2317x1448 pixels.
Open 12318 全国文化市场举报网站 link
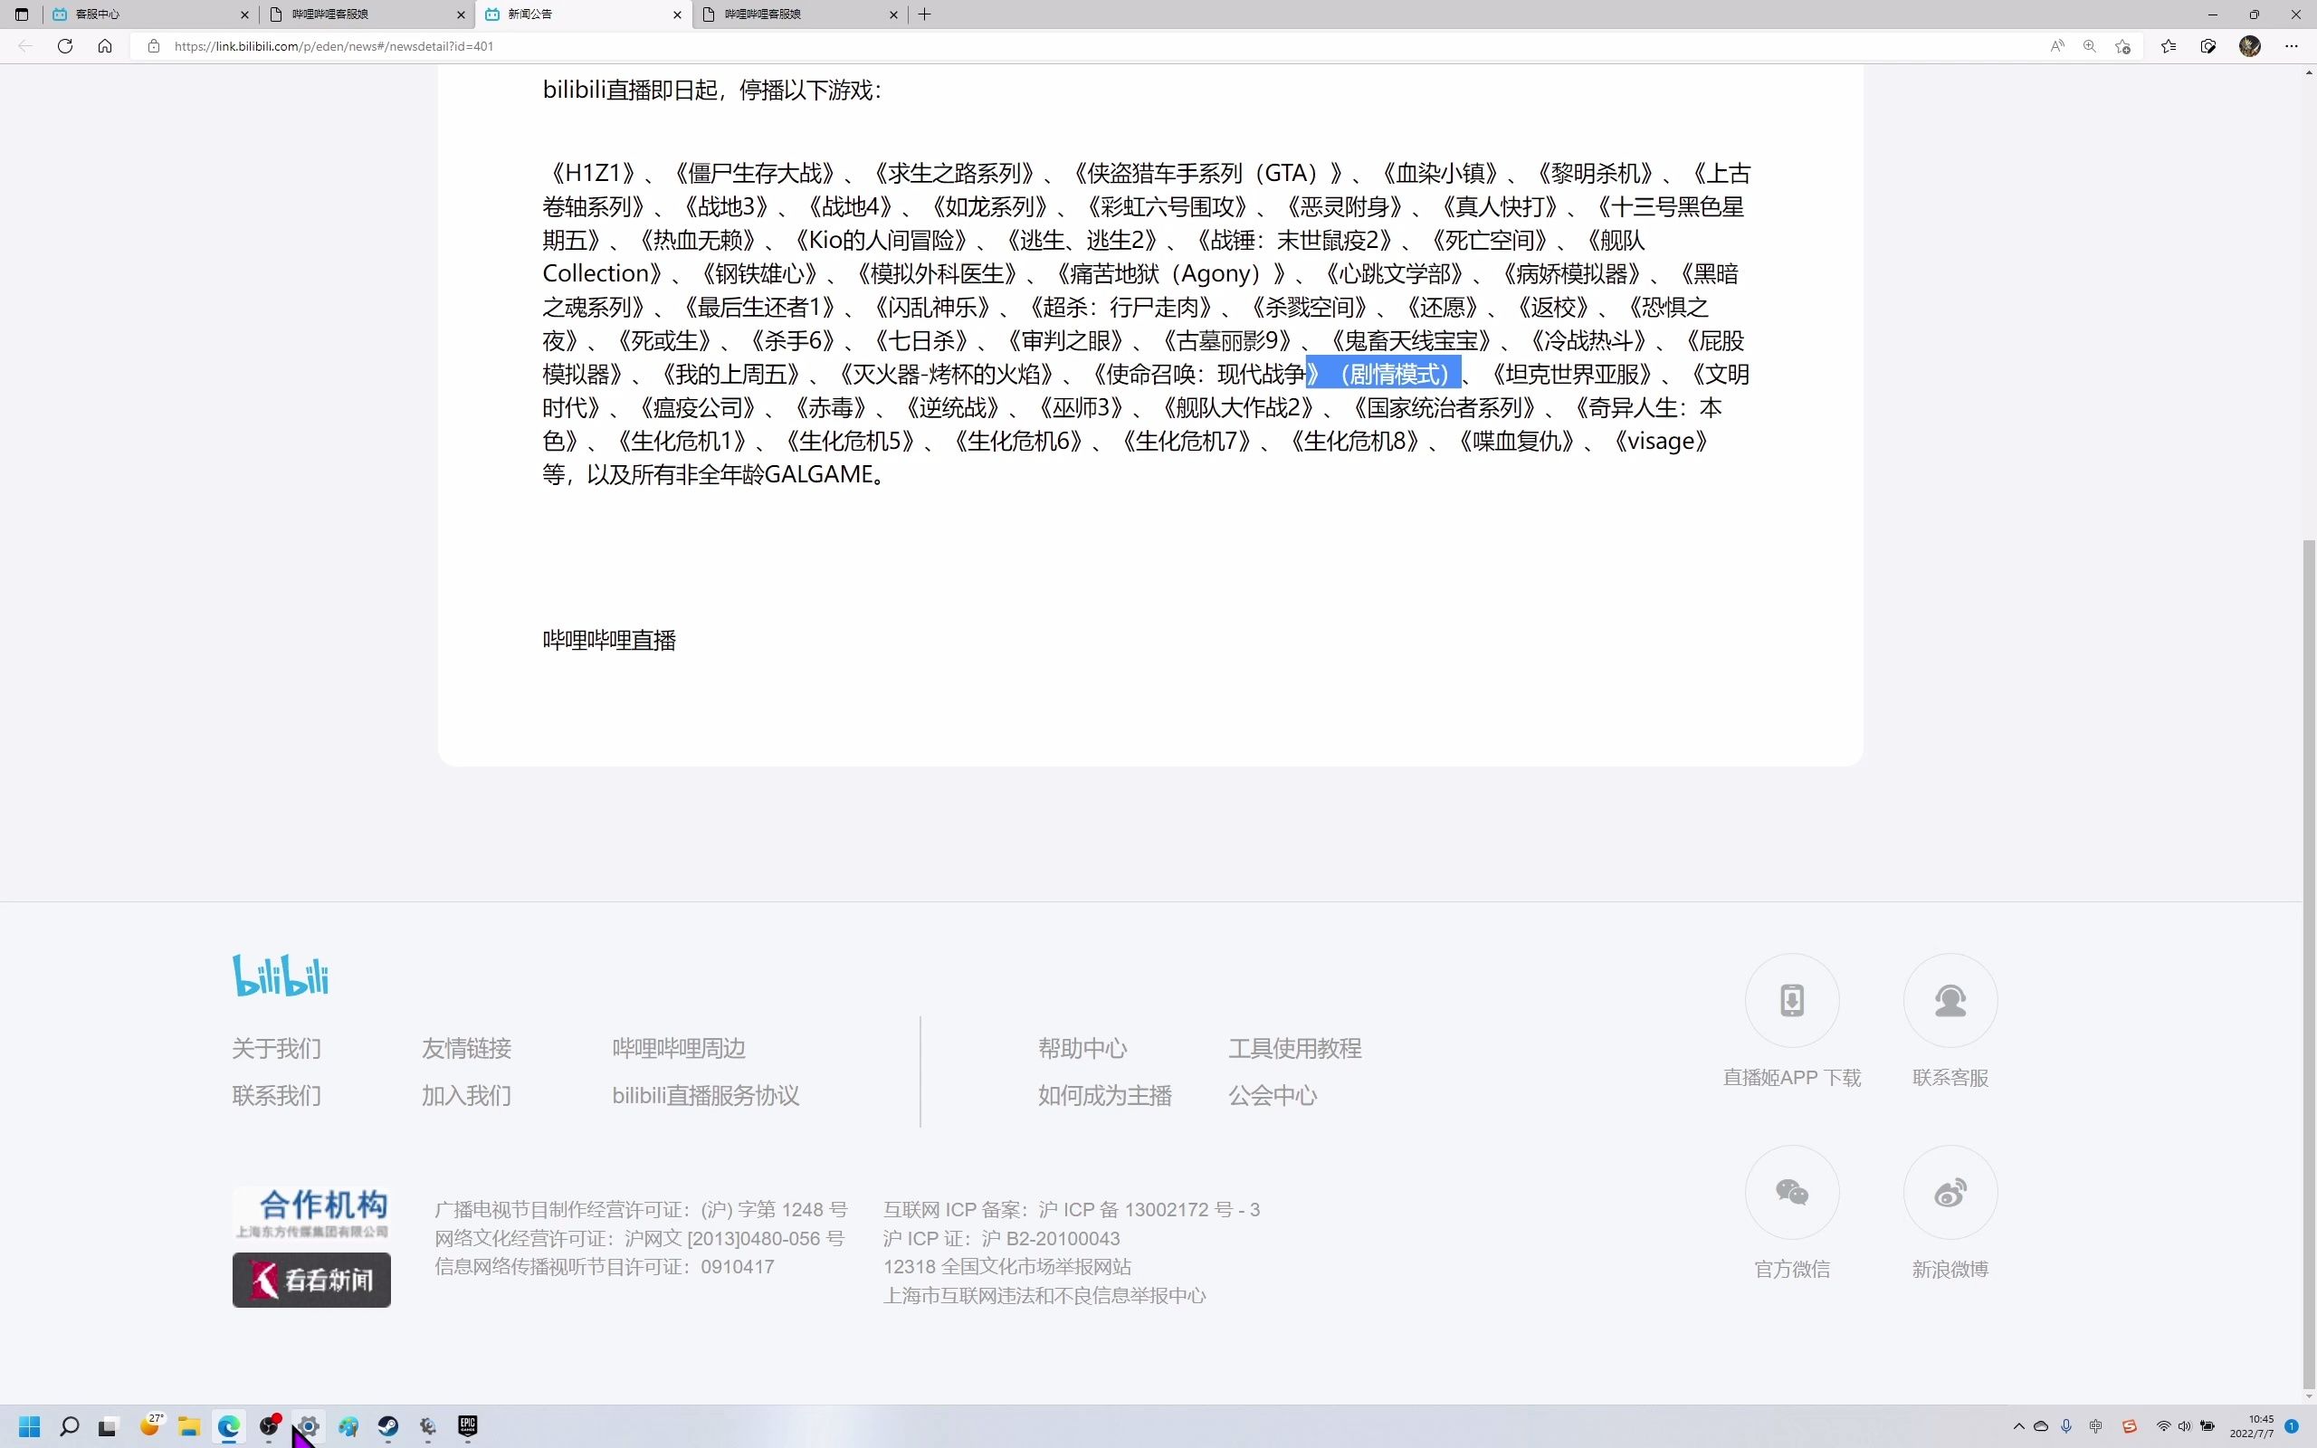pos(1007,1267)
